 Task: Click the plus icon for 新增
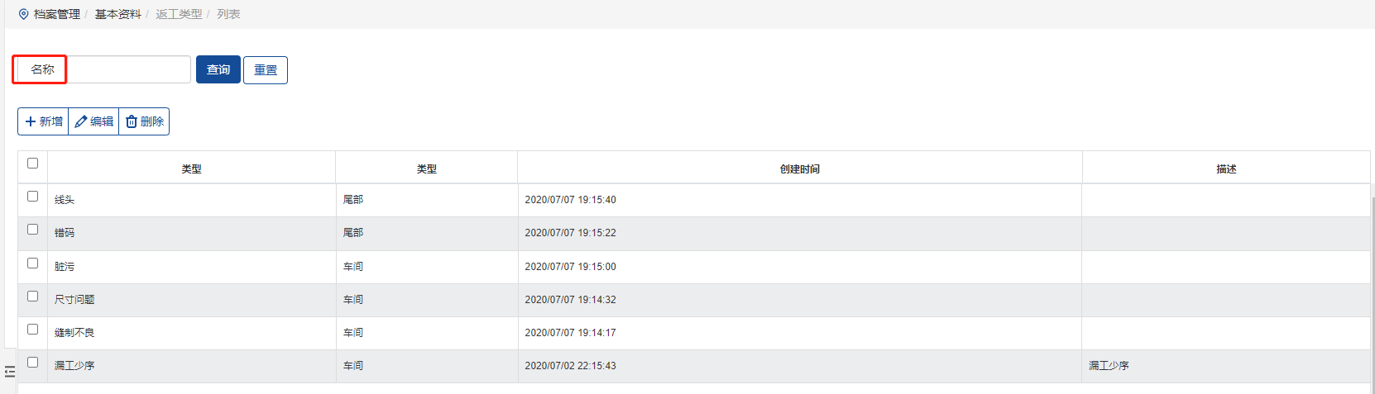[x=31, y=121]
